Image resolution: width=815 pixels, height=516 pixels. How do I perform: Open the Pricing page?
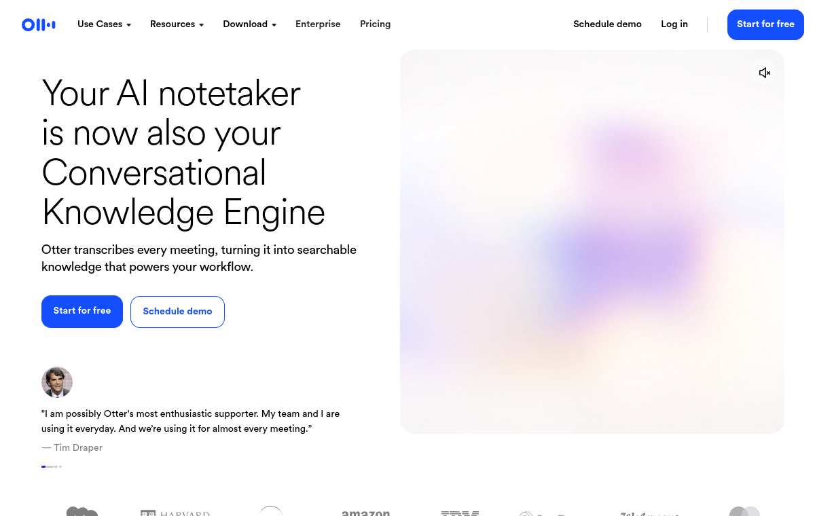375,24
